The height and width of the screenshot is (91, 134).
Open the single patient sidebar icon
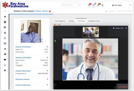click(5, 33)
